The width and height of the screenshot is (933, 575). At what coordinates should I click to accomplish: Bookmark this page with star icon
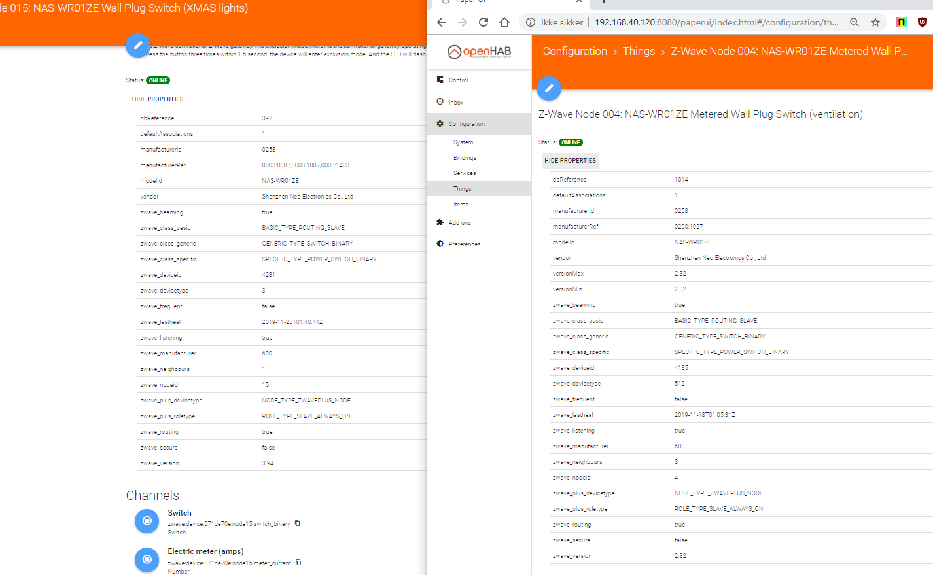click(x=875, y=22)
